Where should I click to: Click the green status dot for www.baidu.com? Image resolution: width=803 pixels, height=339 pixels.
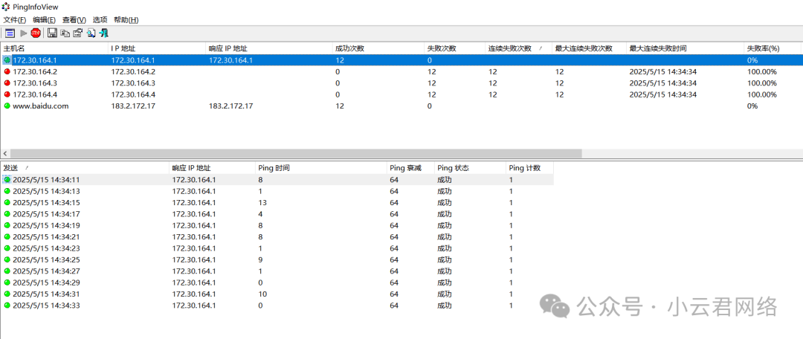[x=7, y=106]
